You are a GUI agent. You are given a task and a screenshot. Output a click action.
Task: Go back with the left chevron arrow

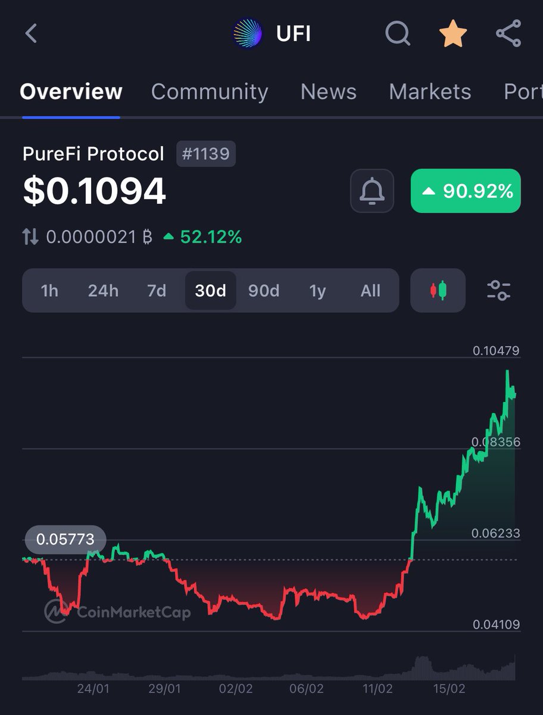tap(31, 33)
